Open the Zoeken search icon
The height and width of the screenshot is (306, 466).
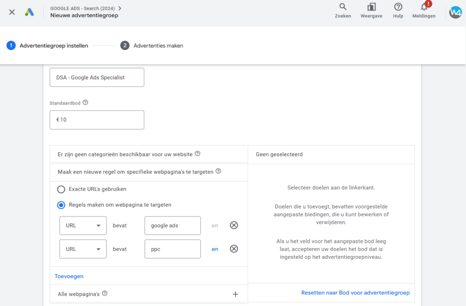tap(343, 7)
